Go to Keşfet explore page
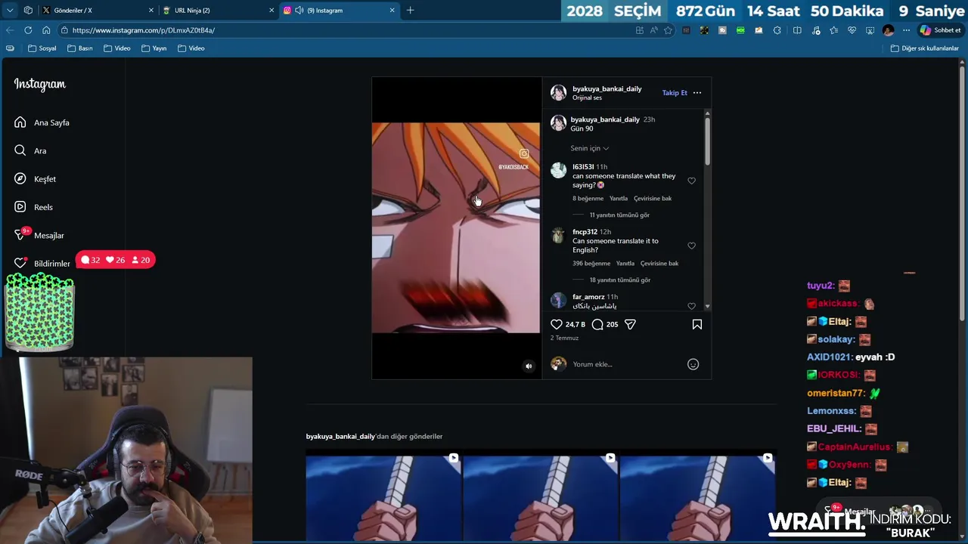 35,179
